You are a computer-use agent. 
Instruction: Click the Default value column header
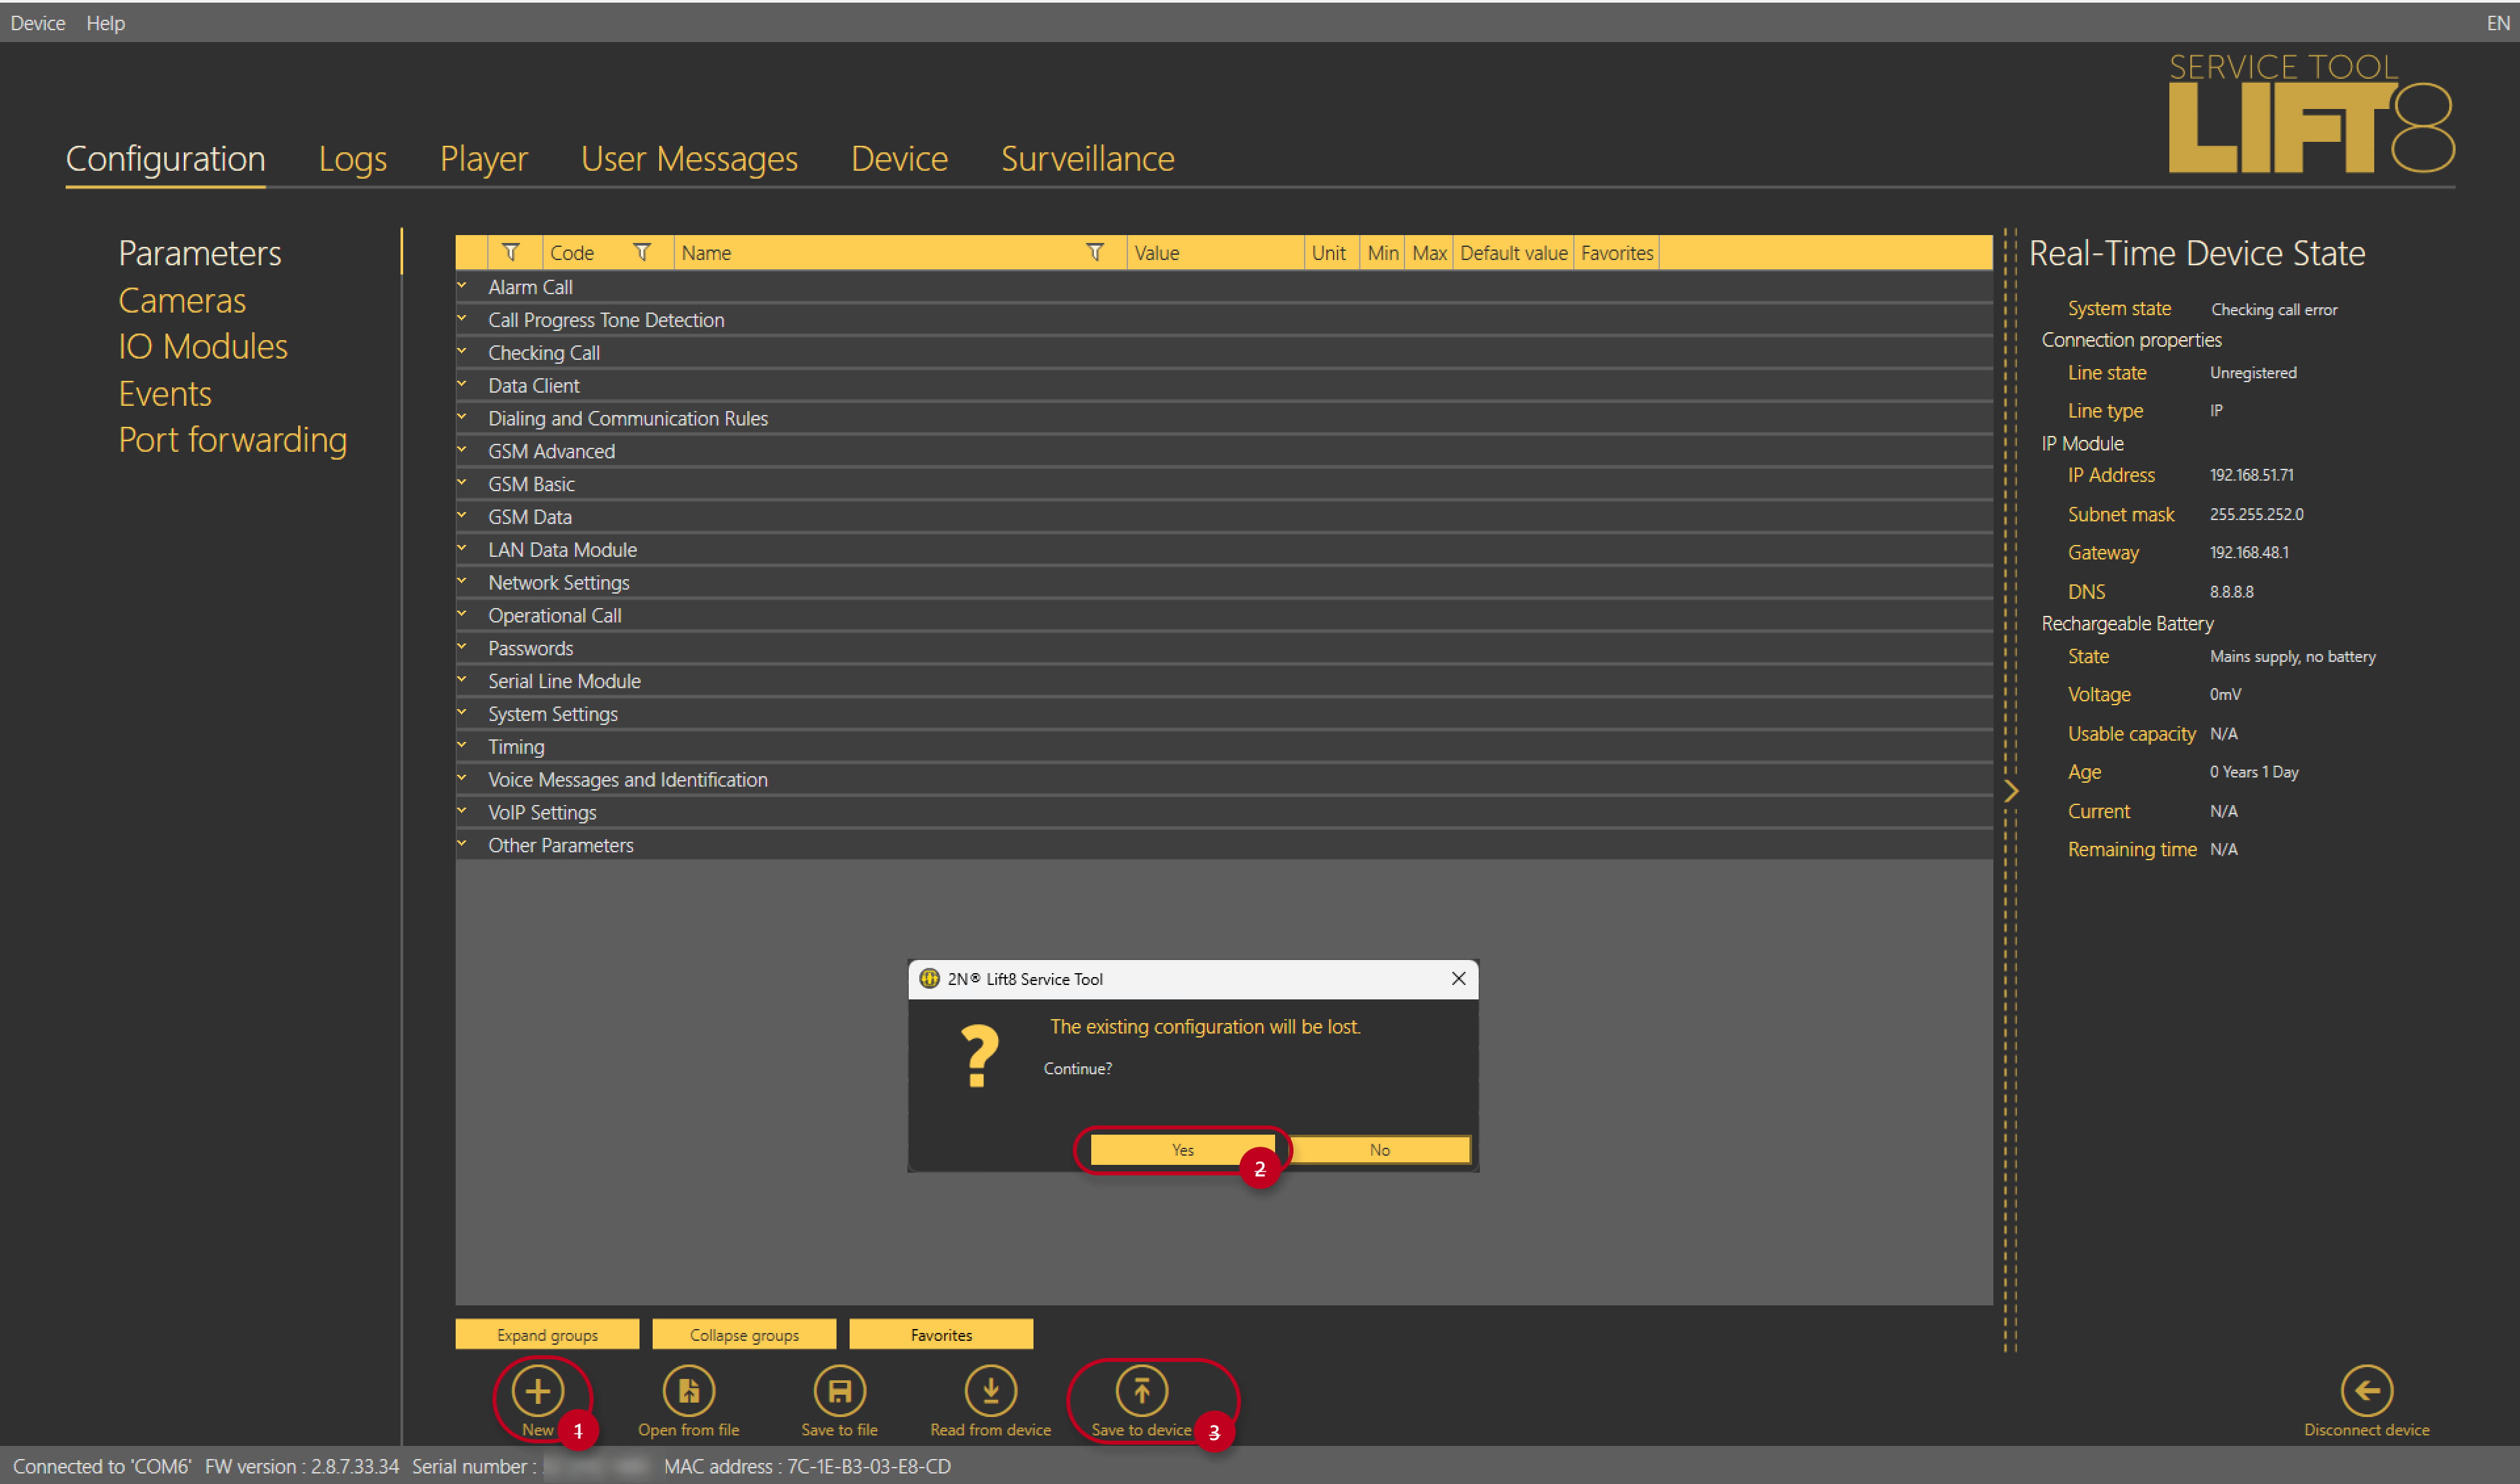click(1513, 253)
